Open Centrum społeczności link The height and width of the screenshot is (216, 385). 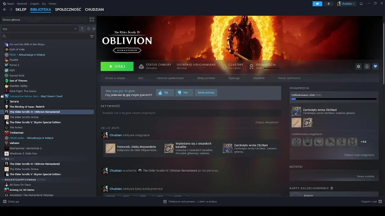170,78
